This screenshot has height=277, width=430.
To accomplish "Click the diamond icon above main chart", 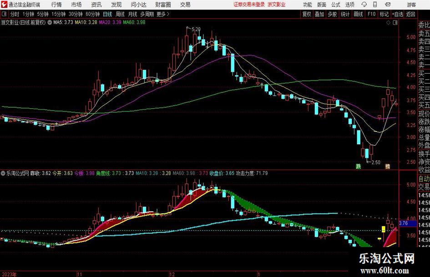I will coord(388,23).
